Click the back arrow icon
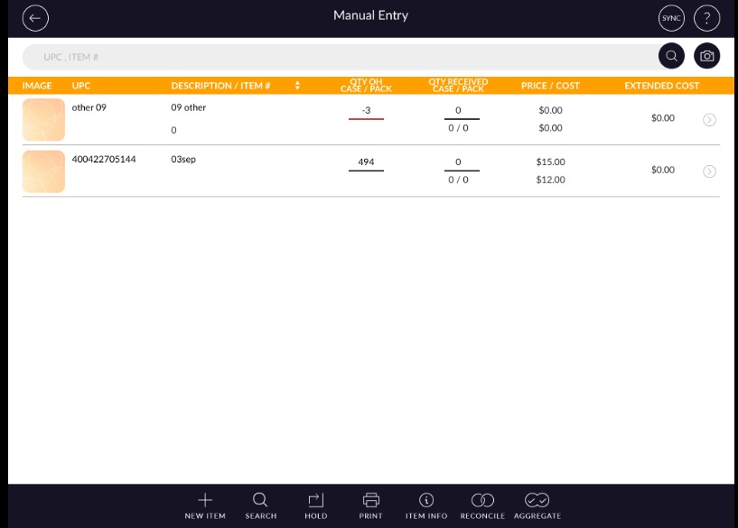738x528 pixels. pyautogui.click(x=35, y=18)
